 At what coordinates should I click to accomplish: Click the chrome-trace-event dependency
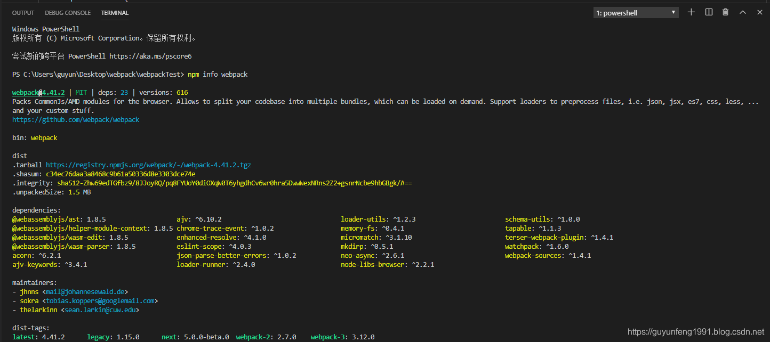(225, 229)
